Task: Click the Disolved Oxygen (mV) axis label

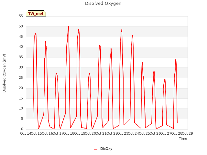Action: pos(4,73)
